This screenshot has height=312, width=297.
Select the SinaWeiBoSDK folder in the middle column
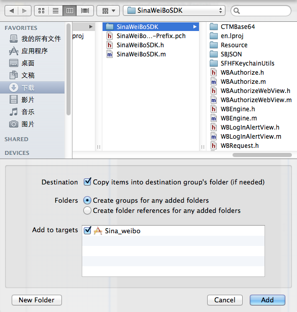(151, 26)
